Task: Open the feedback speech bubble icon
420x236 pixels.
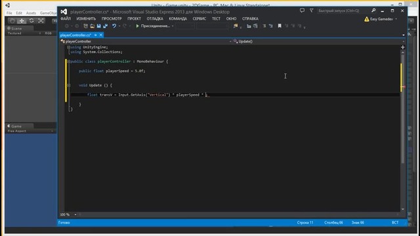Action: coord(302,10)
